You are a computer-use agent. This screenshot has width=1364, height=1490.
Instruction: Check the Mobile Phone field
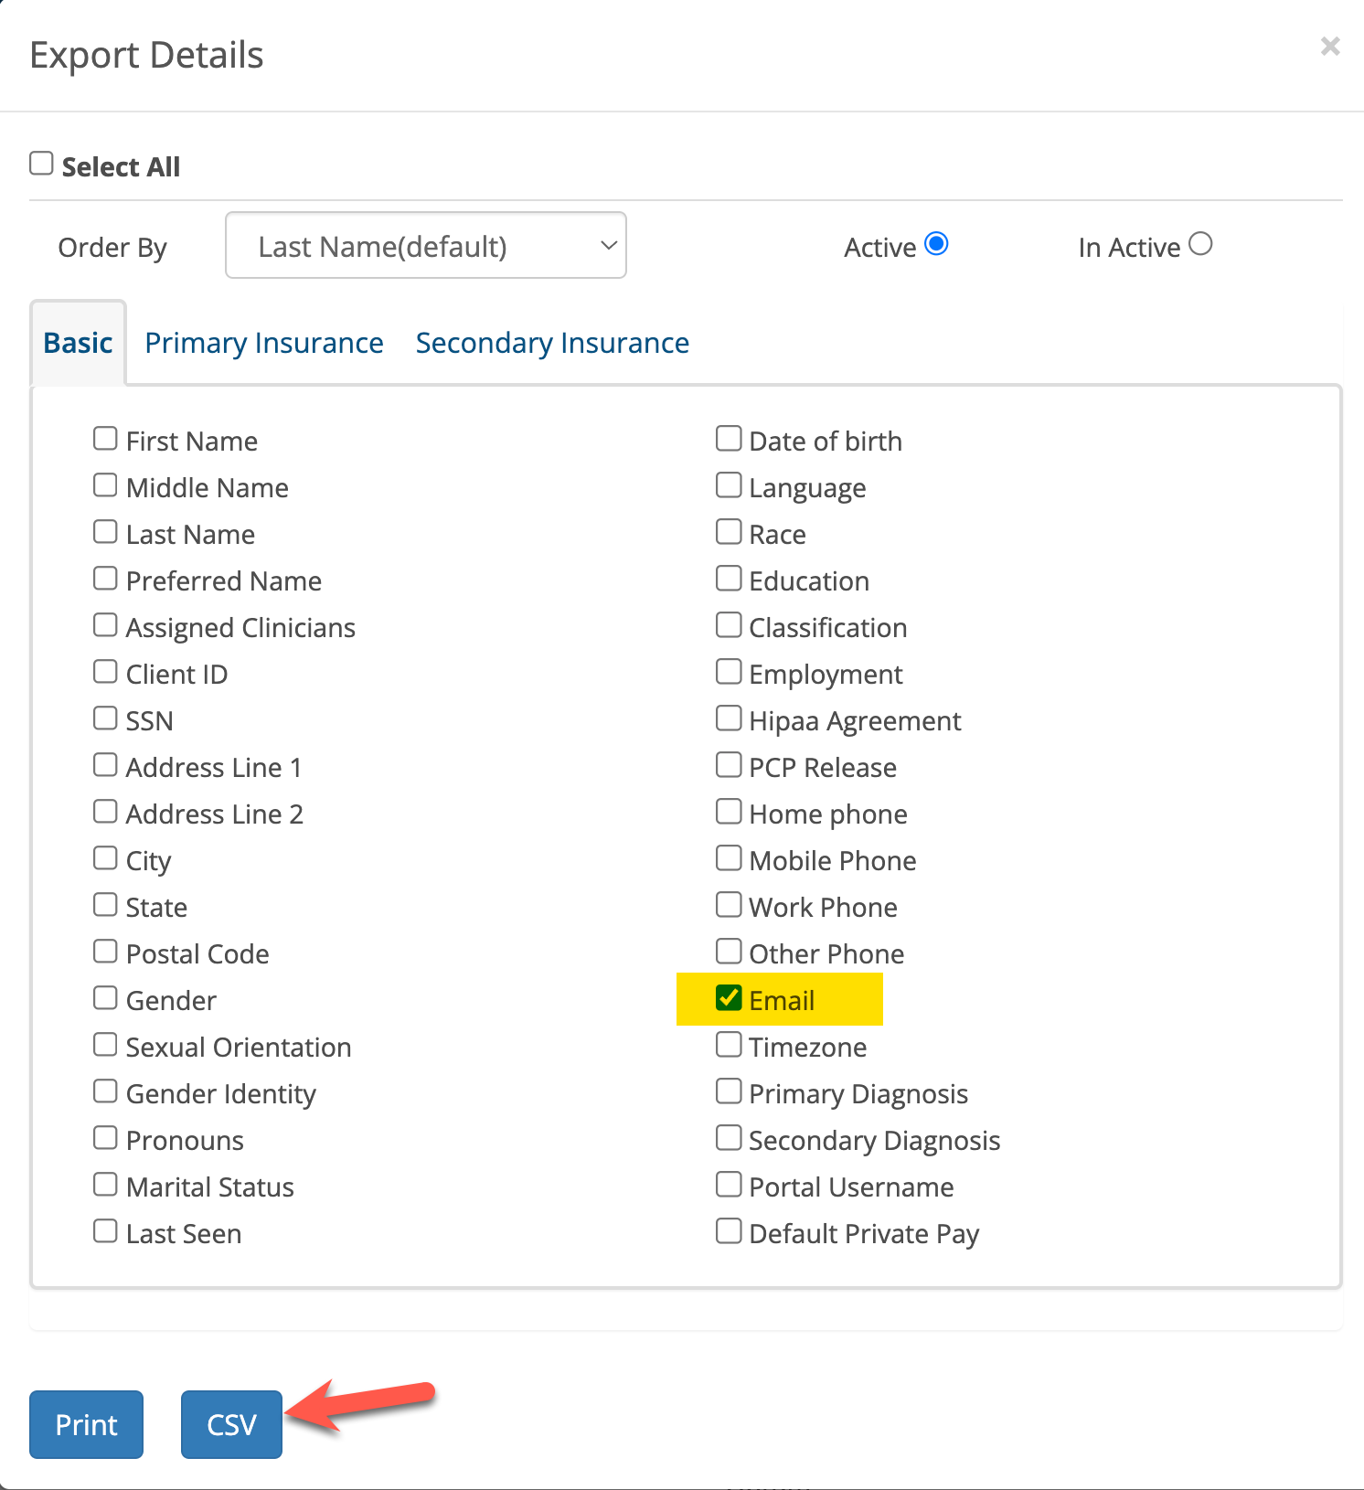coord(729,857)
